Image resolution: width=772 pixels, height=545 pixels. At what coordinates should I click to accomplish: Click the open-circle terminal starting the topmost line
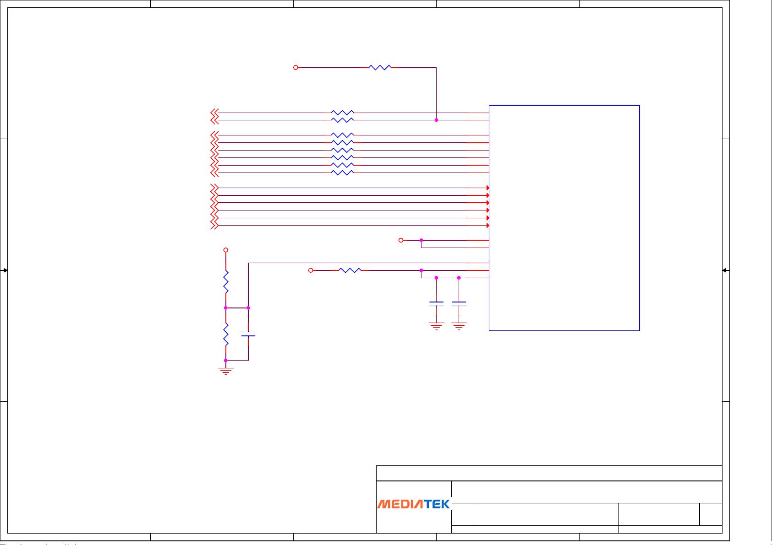click(x=296, y=67)
